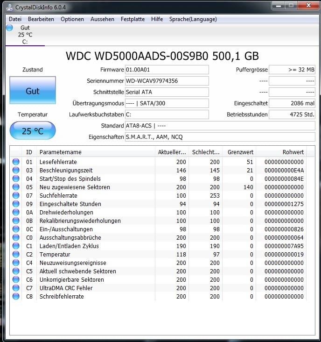Click the Rohwert column header
The image size is (321, 342).
[281, 152]
